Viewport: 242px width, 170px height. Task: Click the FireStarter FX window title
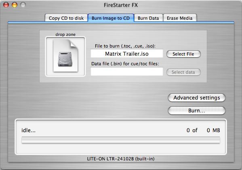pos(121,5)
